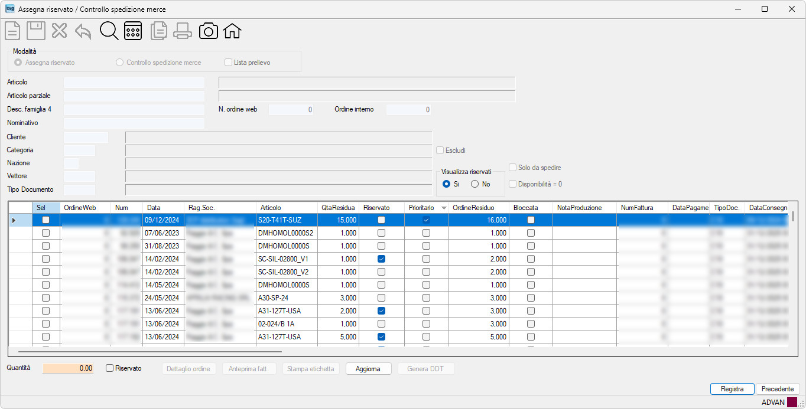The image size is (806, 409).
Task: Click the Prioritario column sort arrow
Action: coord(444,208)
